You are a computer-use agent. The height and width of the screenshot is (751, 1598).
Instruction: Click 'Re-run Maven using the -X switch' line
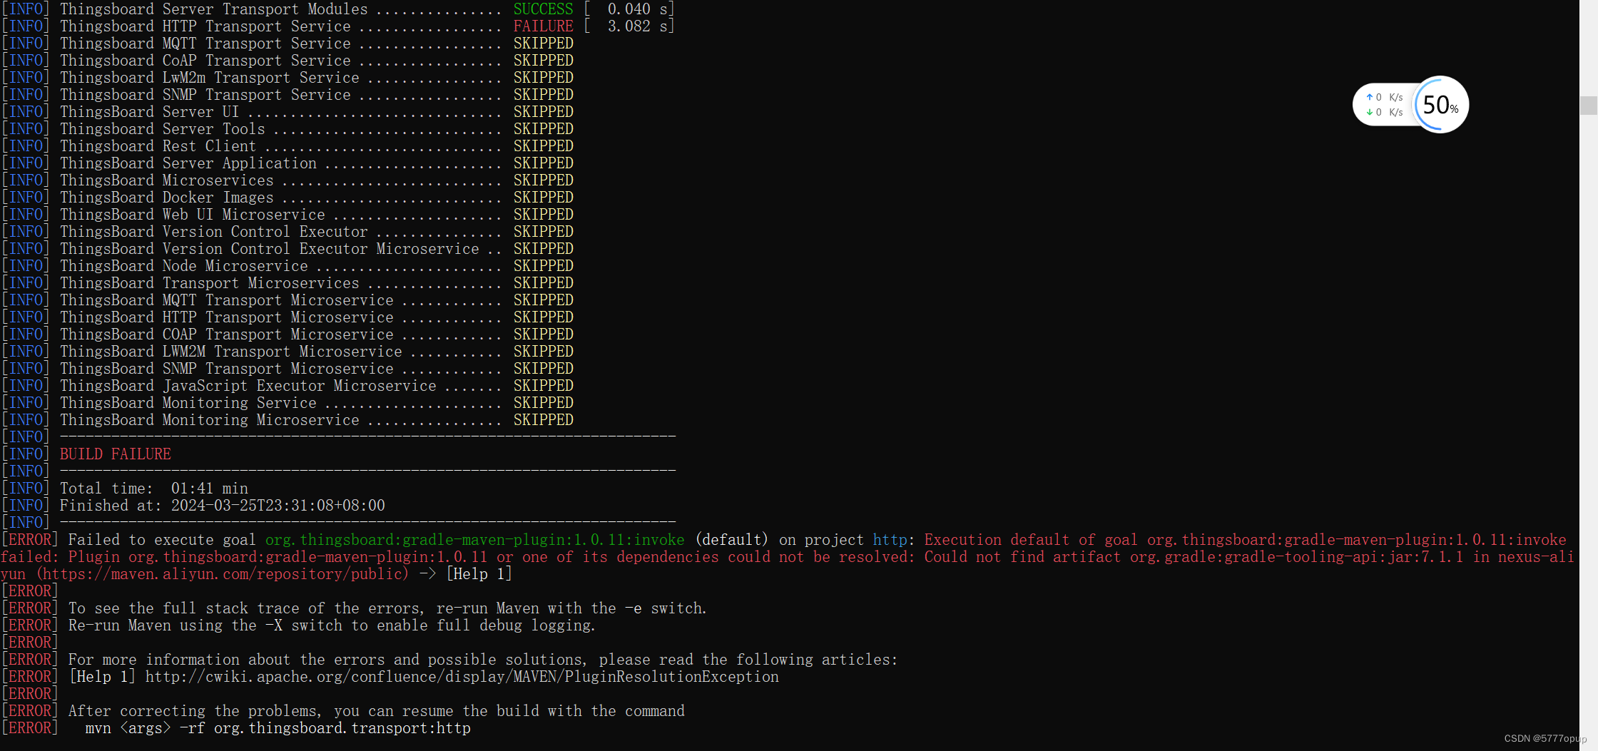click(298, 625)
